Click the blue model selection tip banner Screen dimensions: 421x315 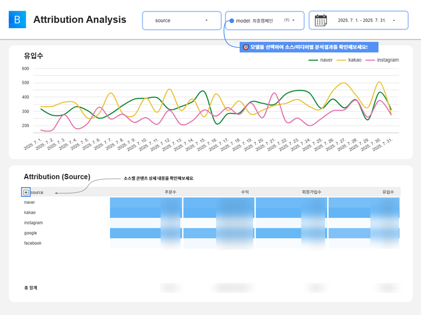click(309, 47)
